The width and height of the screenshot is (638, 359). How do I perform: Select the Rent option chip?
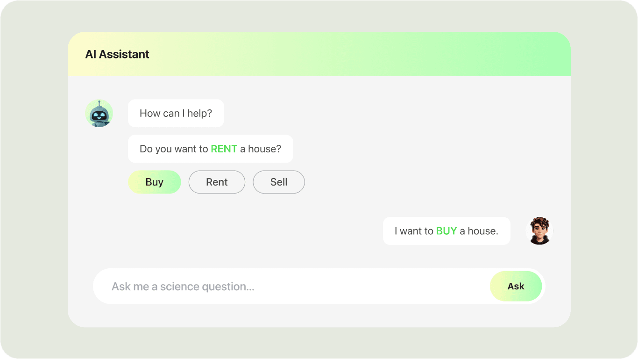(217, 182)
